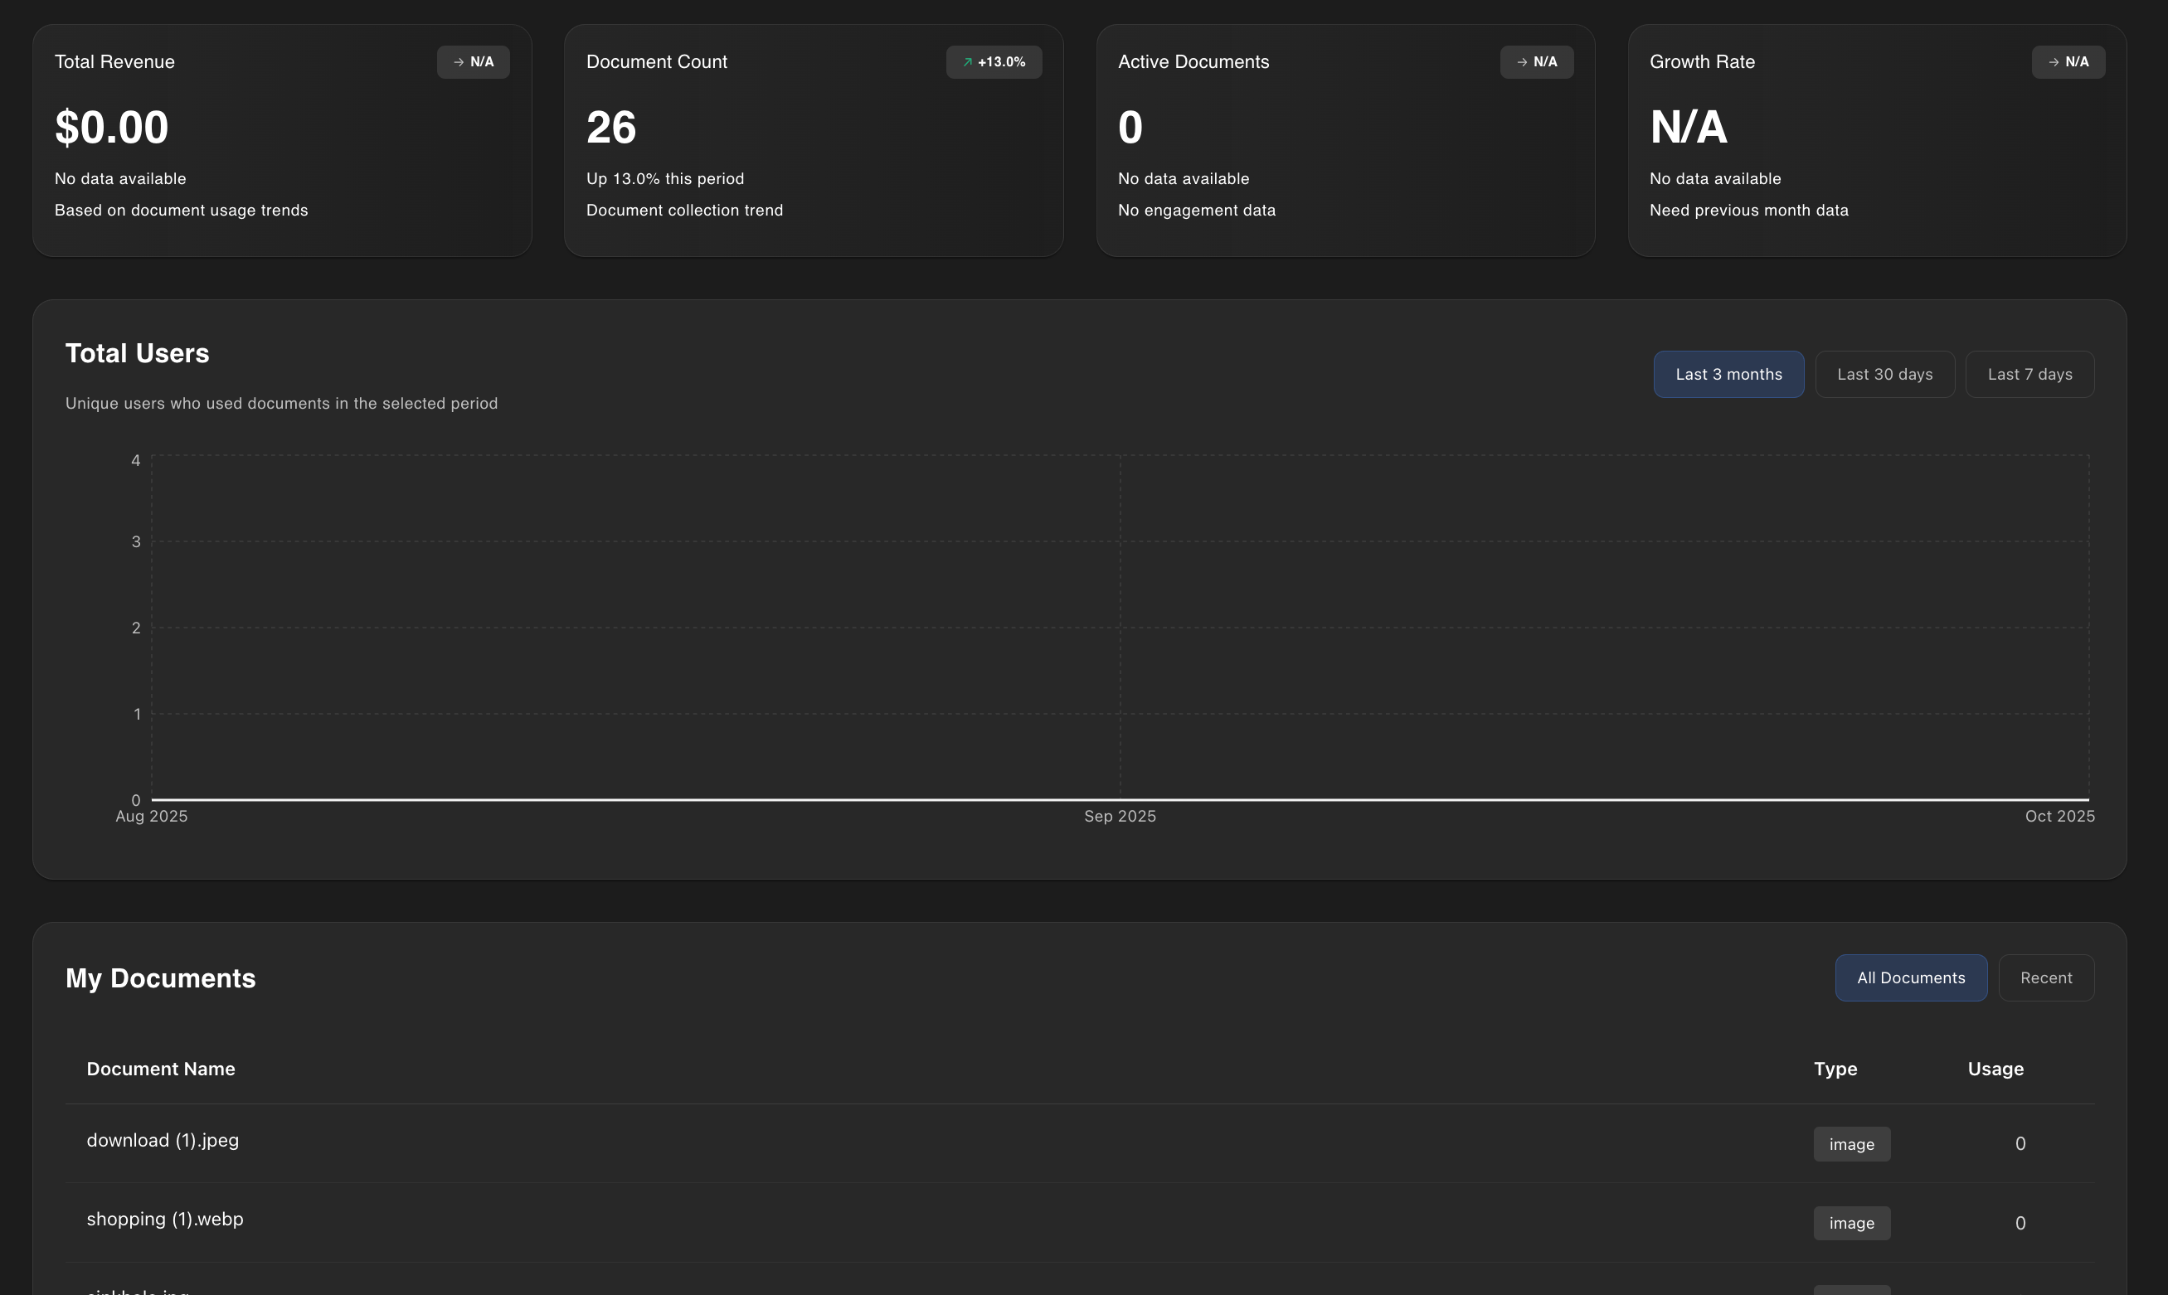Click the Total Users chart heading
This screenshot has height=1295, width=2168.
(137, 353)
